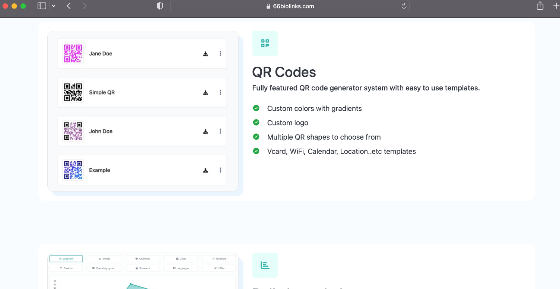Focus the 66biolinks.com address bar
Screen dimensions: 560x289
290,6
